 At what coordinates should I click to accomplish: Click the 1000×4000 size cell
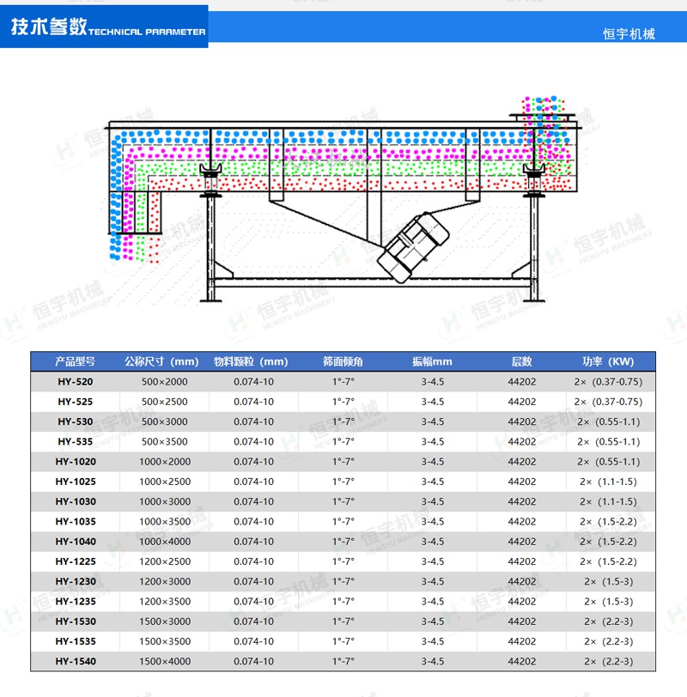[x=165, y=542]
